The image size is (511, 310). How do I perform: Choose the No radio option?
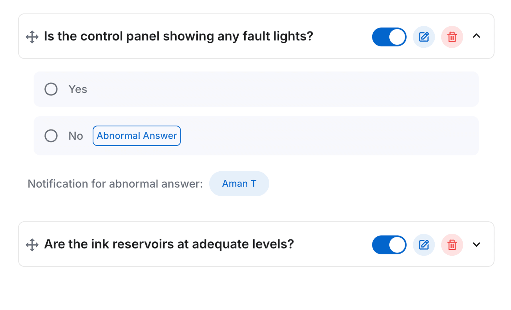click(51, 136)
